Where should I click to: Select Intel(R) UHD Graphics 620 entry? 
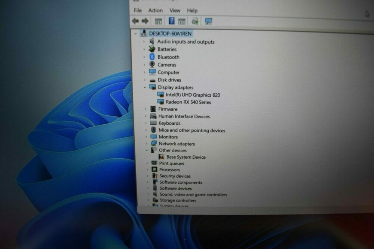point(193,95)
